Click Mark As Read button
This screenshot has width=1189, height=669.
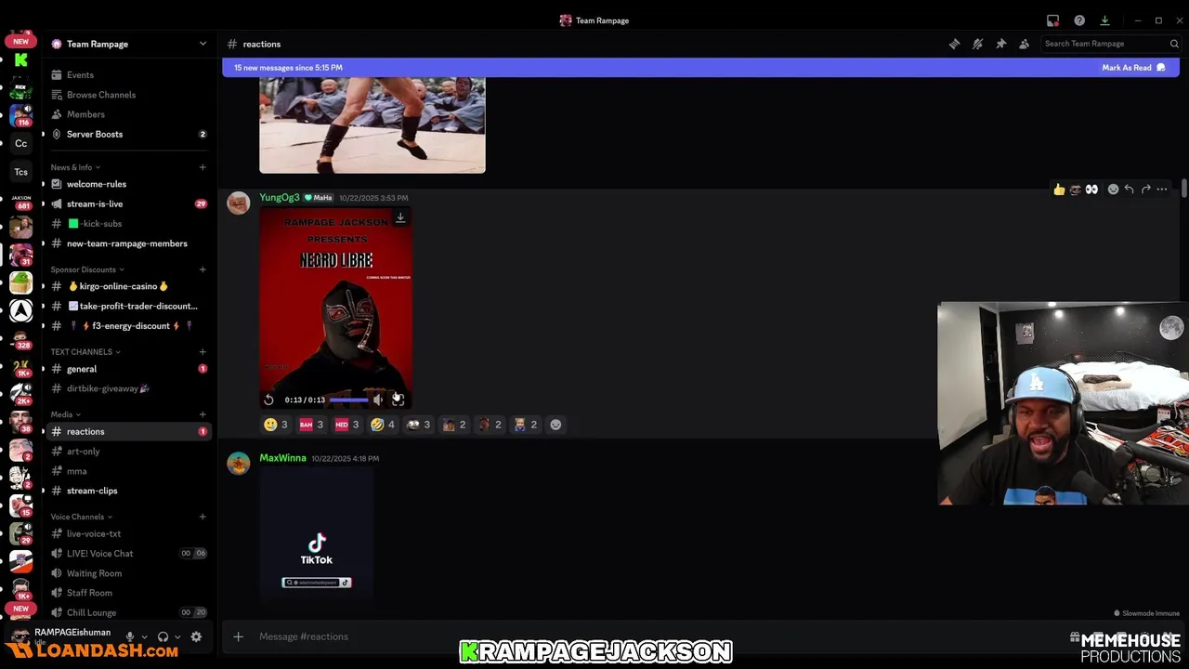pyautogui.click(x=1133, y=68)
